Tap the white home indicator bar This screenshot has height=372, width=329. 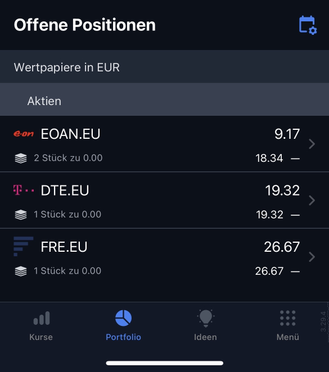pyautogui.click(x=164, y=363)
